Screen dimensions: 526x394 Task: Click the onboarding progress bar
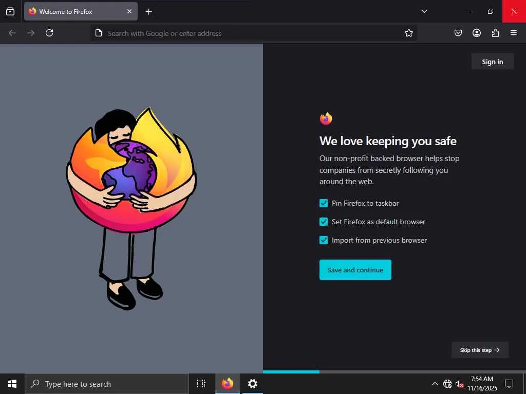click(394, 371)
